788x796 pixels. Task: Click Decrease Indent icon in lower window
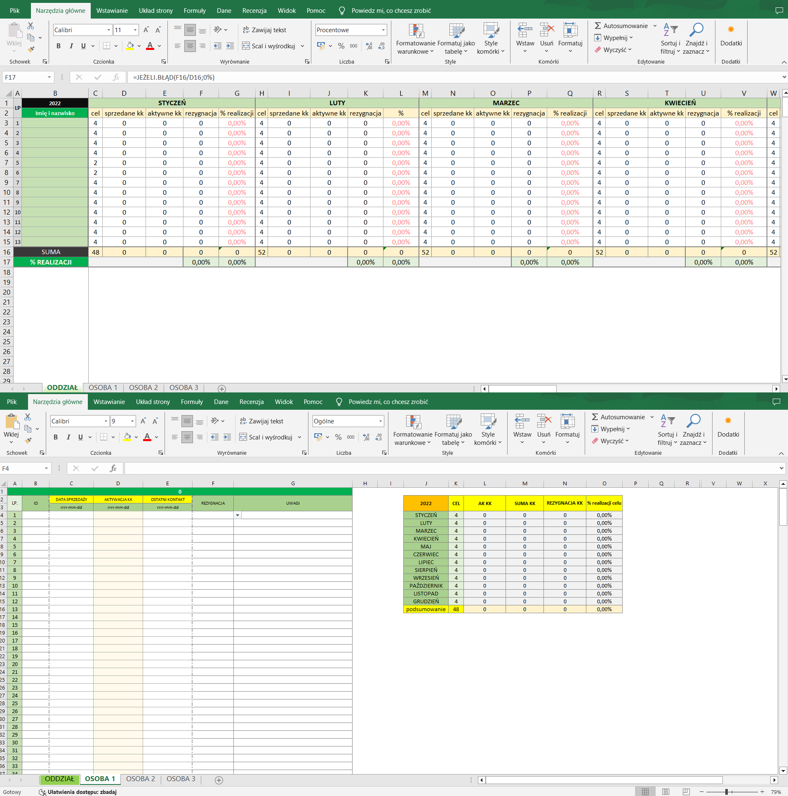(x=215, y=437)
